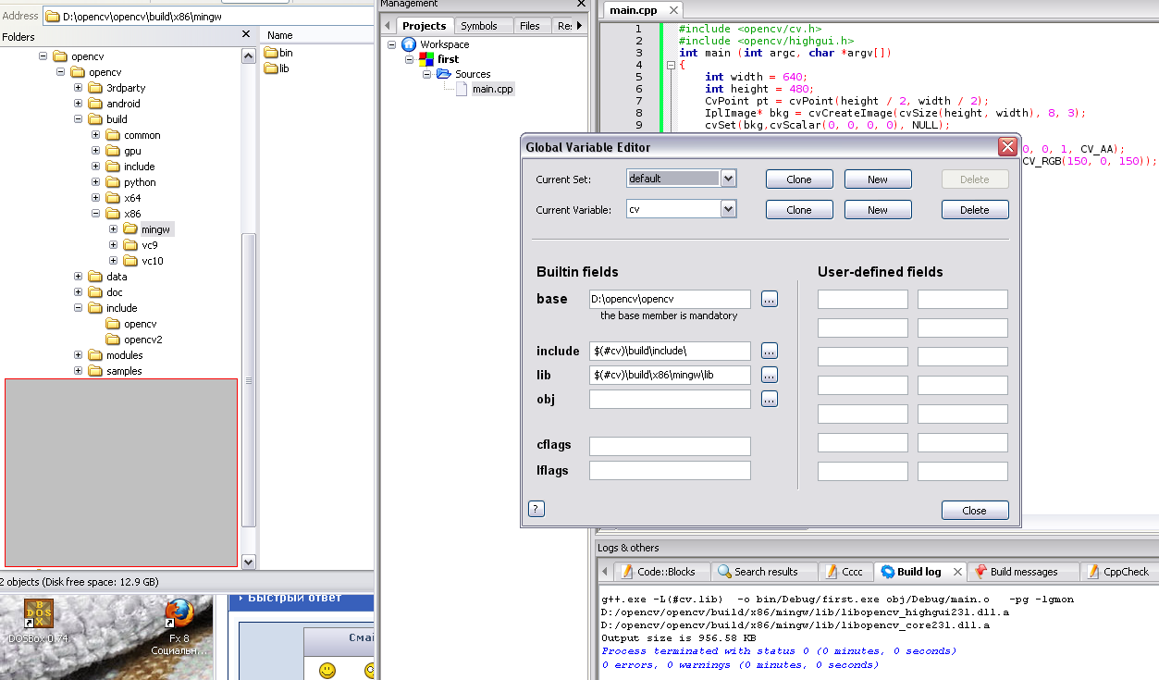Open the Current Variable dropdown
Viewport: 1159px width, 680px height.
[728, 210]
